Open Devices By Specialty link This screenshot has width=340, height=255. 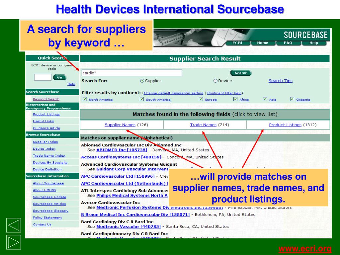coord(50,163)
